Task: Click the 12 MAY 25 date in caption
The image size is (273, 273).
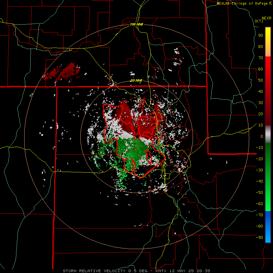Action: pyautogui.click(x=182, y=271)
